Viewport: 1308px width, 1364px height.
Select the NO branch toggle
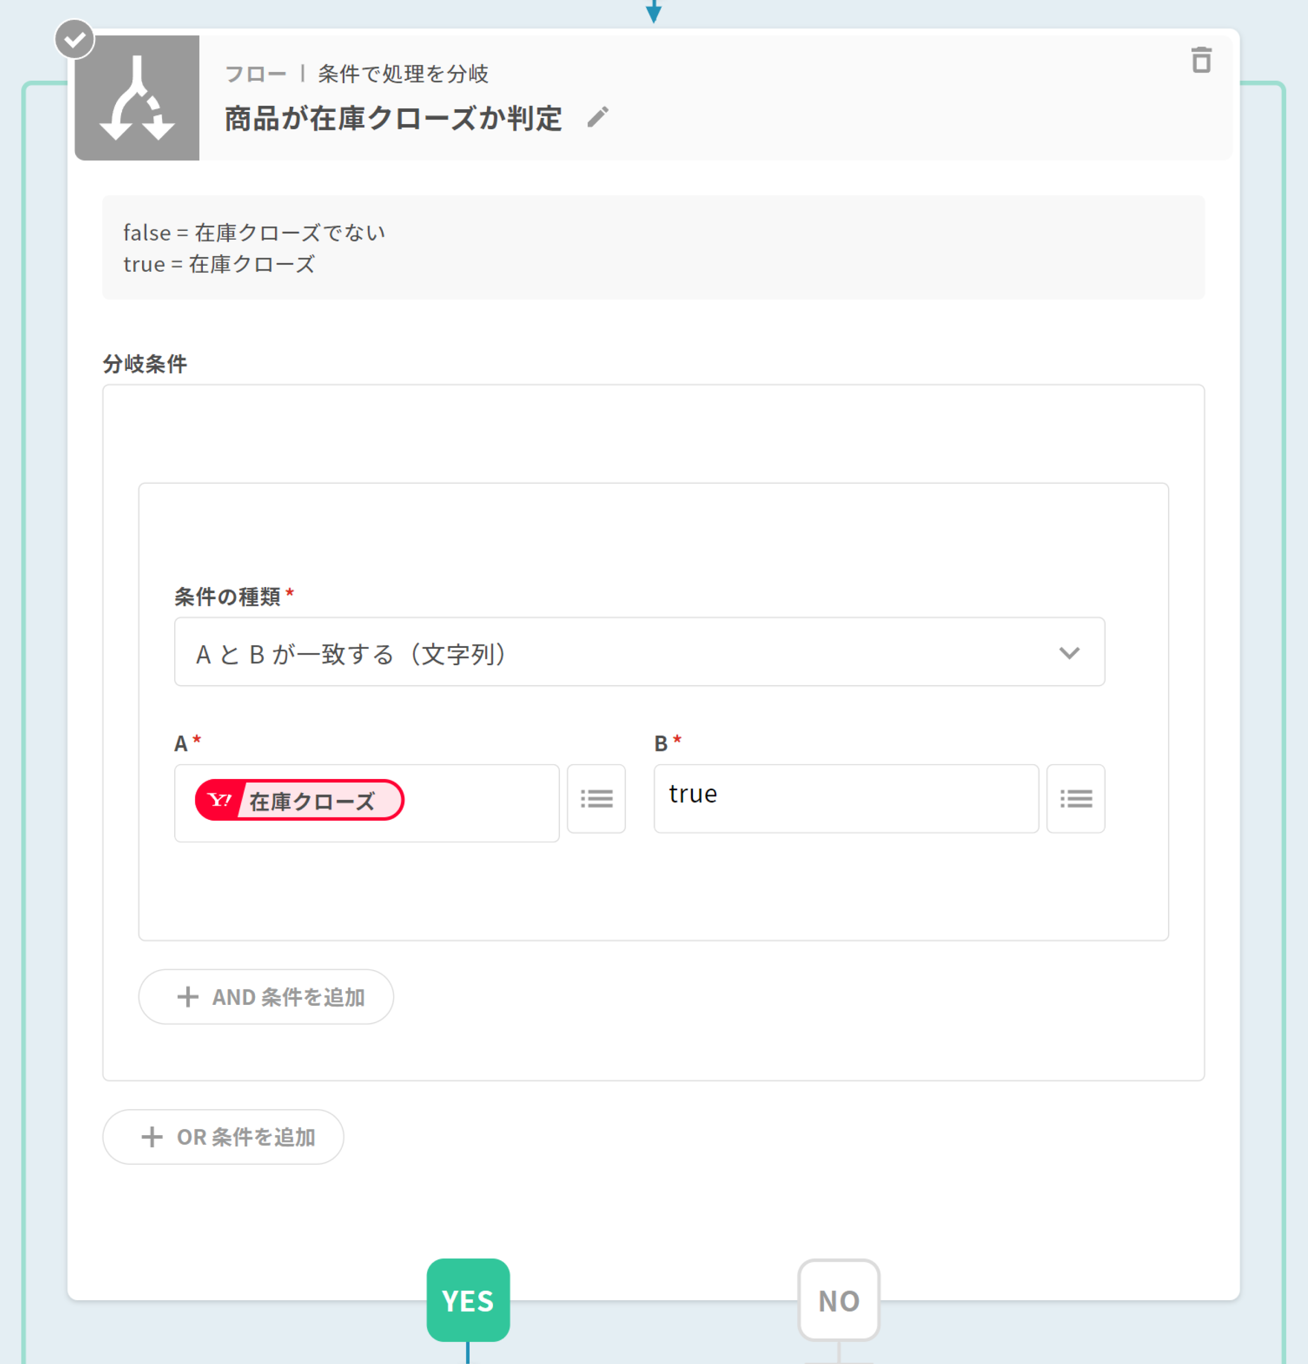click(x=838, y=1299)
